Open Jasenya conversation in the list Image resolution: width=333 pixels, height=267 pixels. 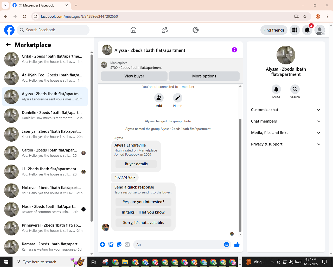[x=45, y=134]
